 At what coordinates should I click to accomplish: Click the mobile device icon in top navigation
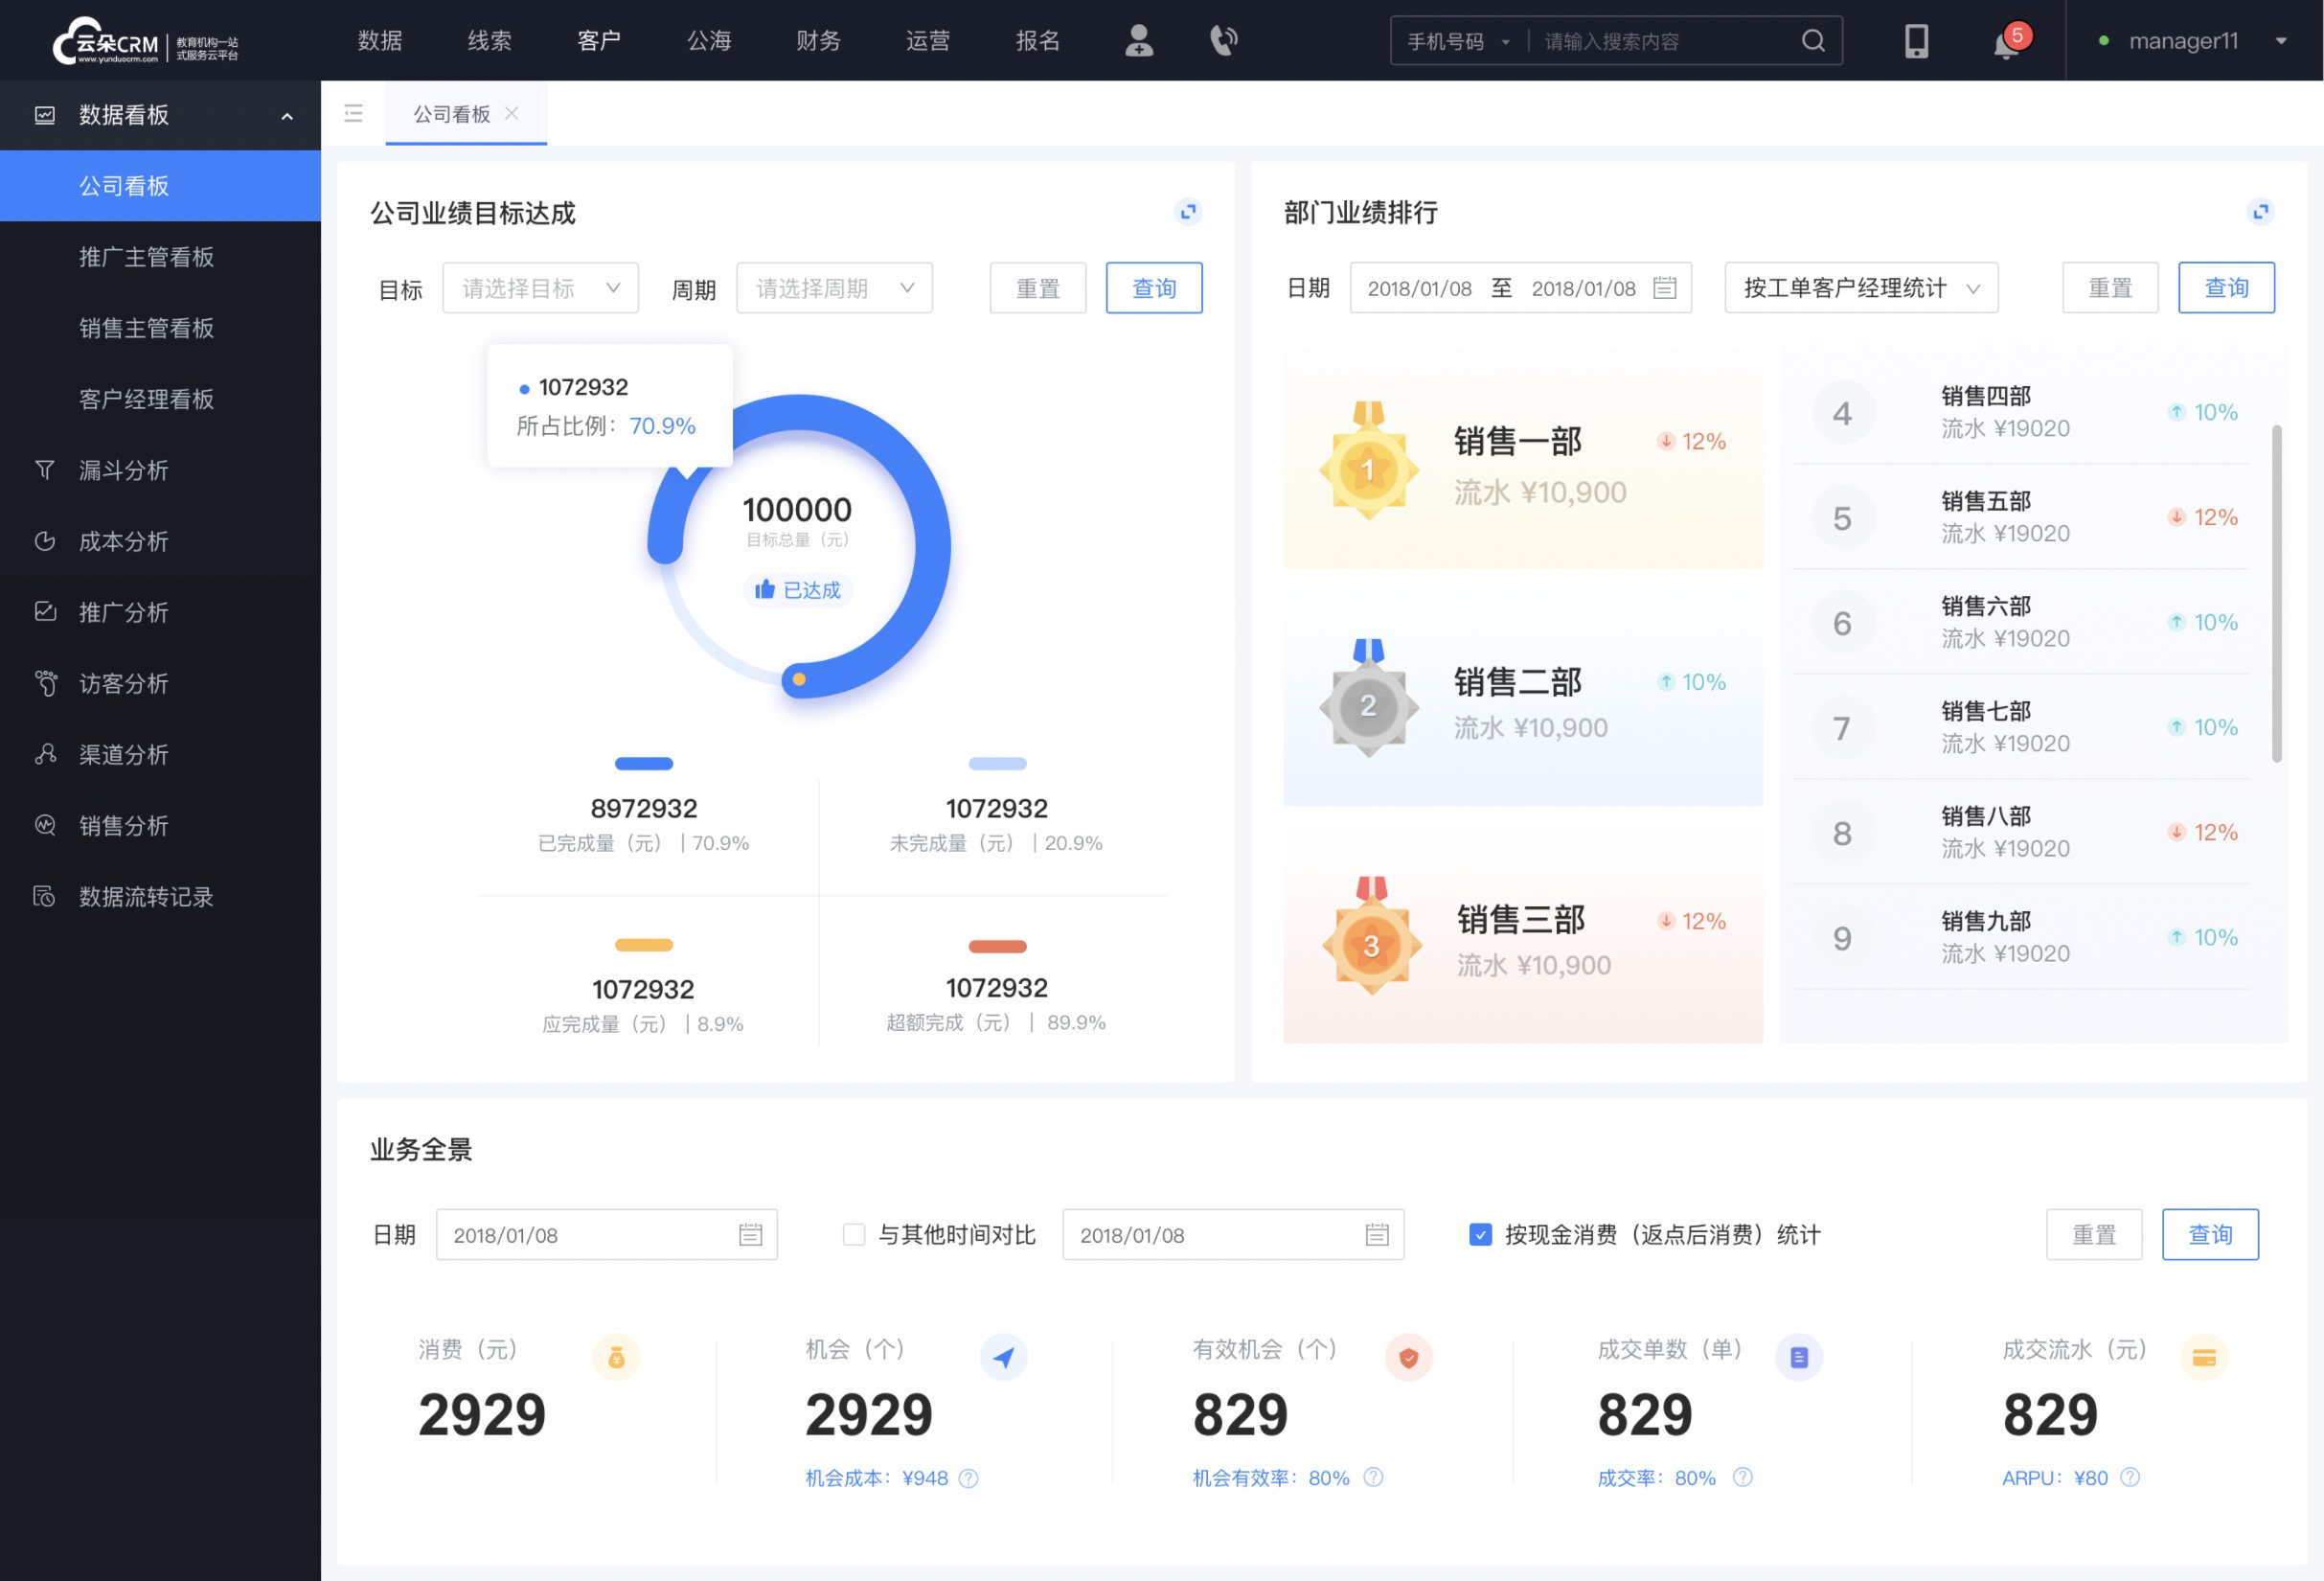[x=1915, y=40]
